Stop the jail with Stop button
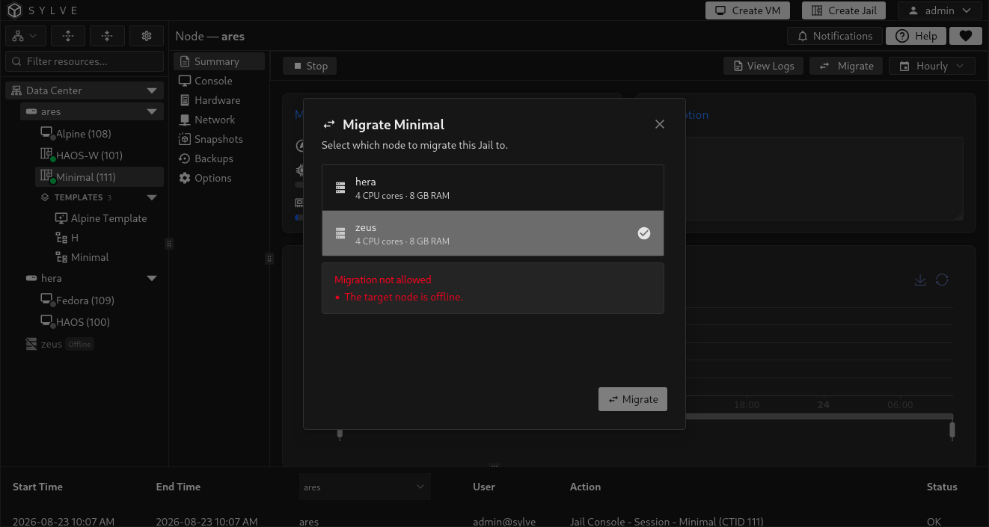The height and width of the screenshot is (527, 989). point(310,66)
